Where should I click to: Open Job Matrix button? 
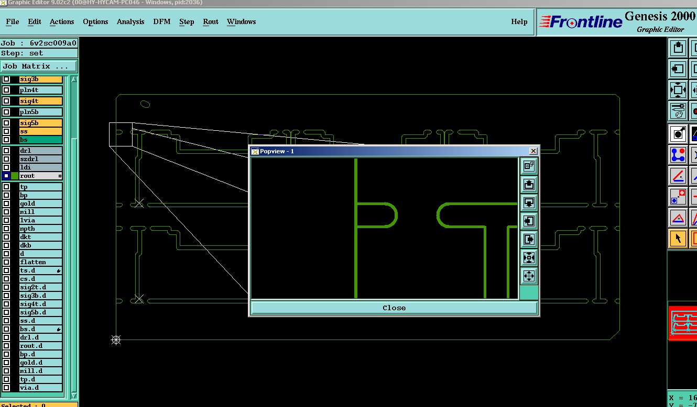(39, 66)
